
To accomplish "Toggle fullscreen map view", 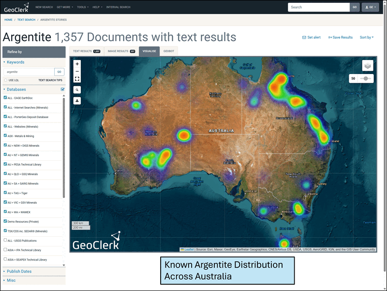I will [x=77, y=79].
